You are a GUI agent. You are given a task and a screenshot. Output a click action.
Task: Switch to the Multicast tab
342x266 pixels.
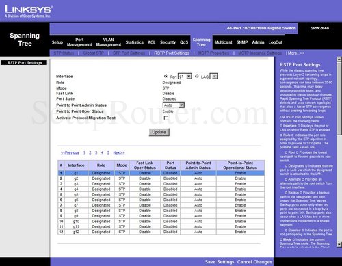[x=223, y=42]
